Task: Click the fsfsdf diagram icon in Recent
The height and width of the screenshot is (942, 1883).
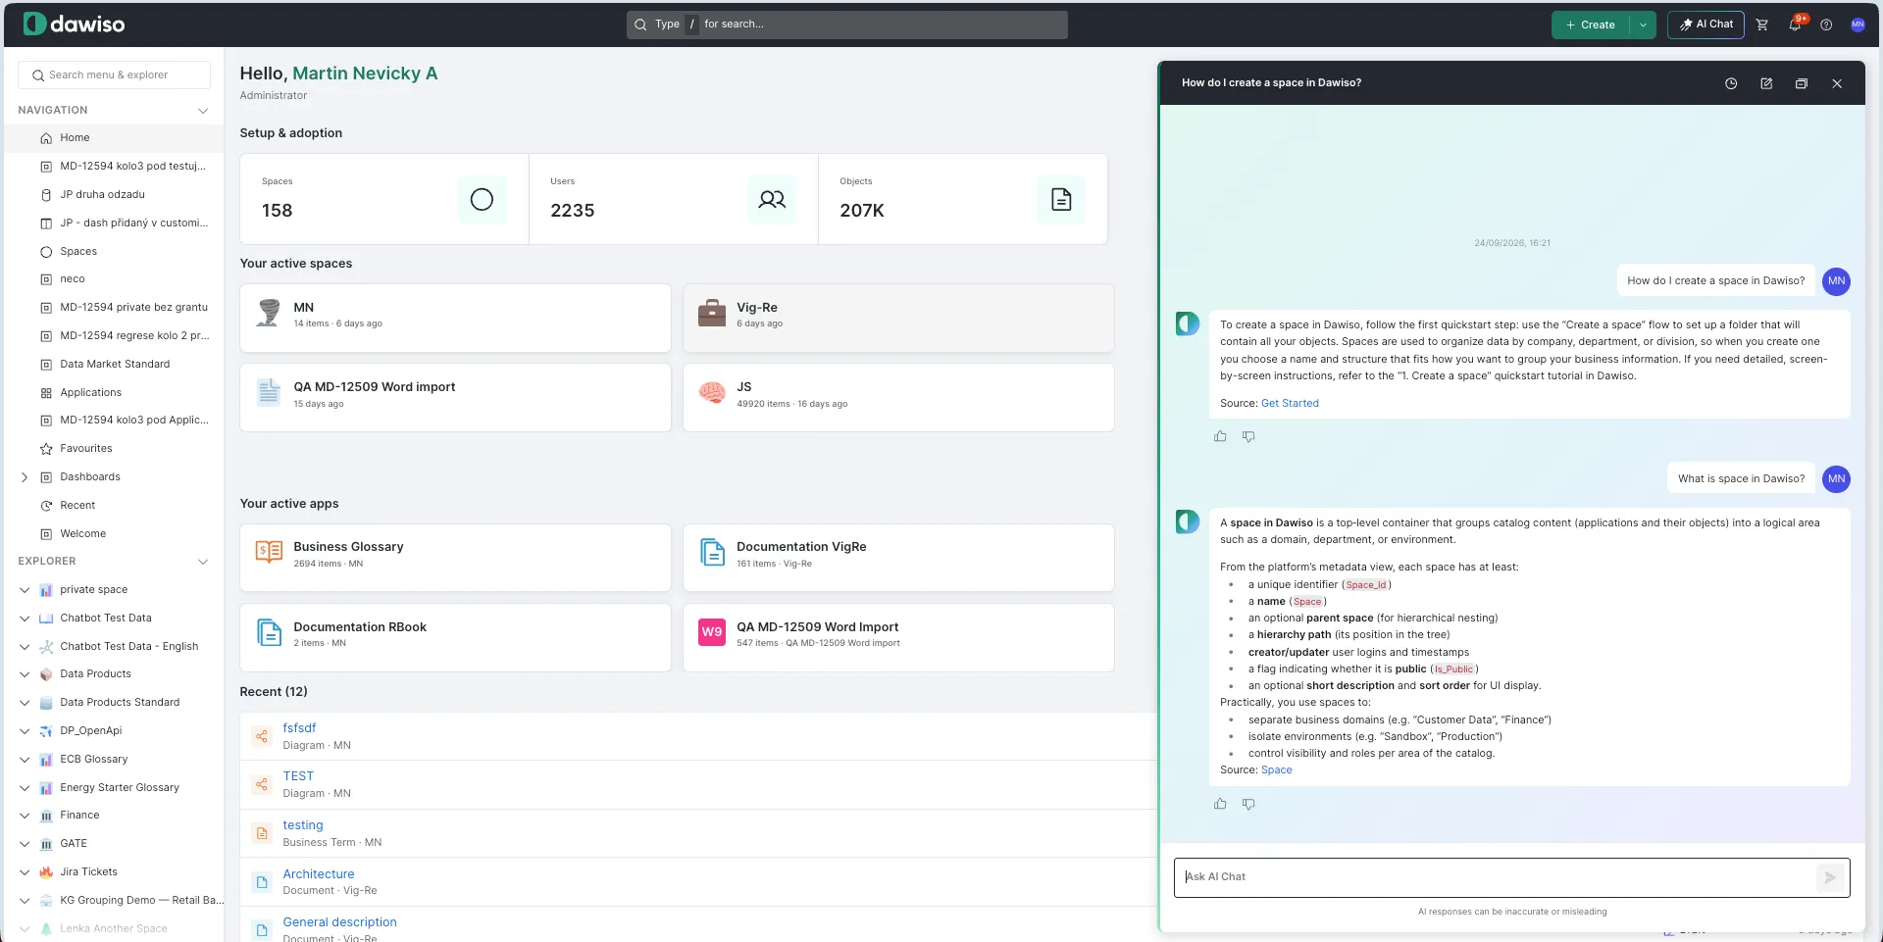Action: point(262,736)
